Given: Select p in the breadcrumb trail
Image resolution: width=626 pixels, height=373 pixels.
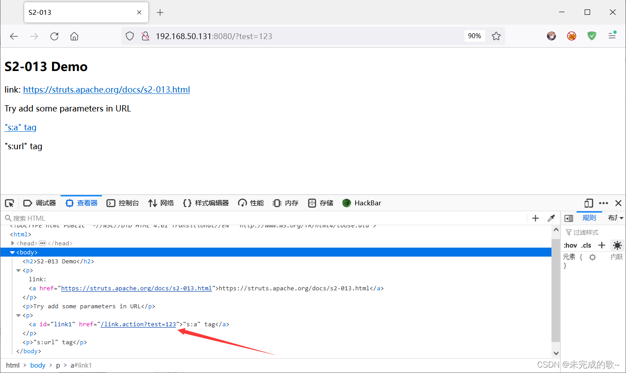Looking at the screenshot, I should pos(58,365).
